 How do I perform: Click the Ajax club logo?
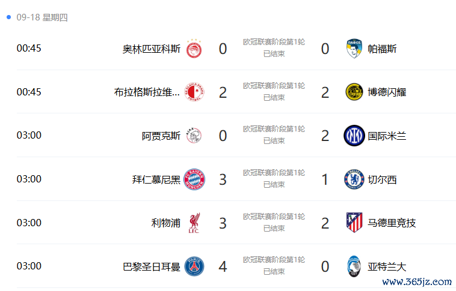pos(194,136)
